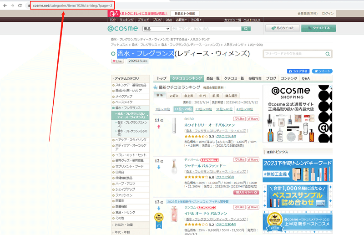
Task: Expand the お悩み・効果 sidebar section
Action: (130, 225)
